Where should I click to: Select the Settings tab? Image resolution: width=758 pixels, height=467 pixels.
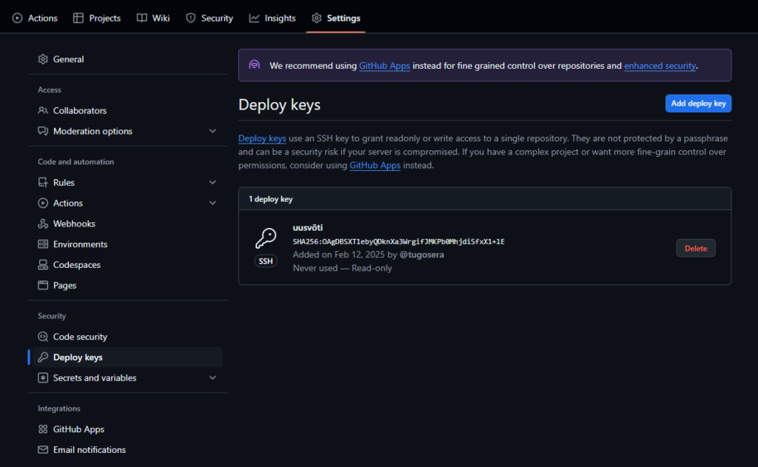coord(336,18)
